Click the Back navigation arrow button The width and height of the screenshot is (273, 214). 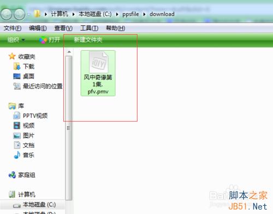point(7,14)
